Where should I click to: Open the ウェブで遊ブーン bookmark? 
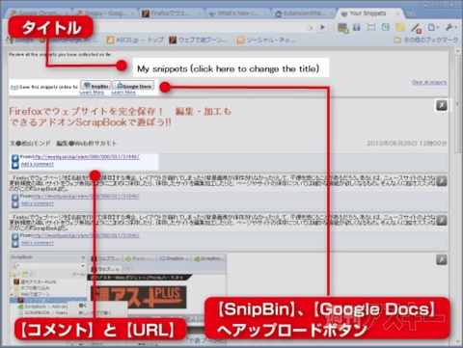pos(199,40)
